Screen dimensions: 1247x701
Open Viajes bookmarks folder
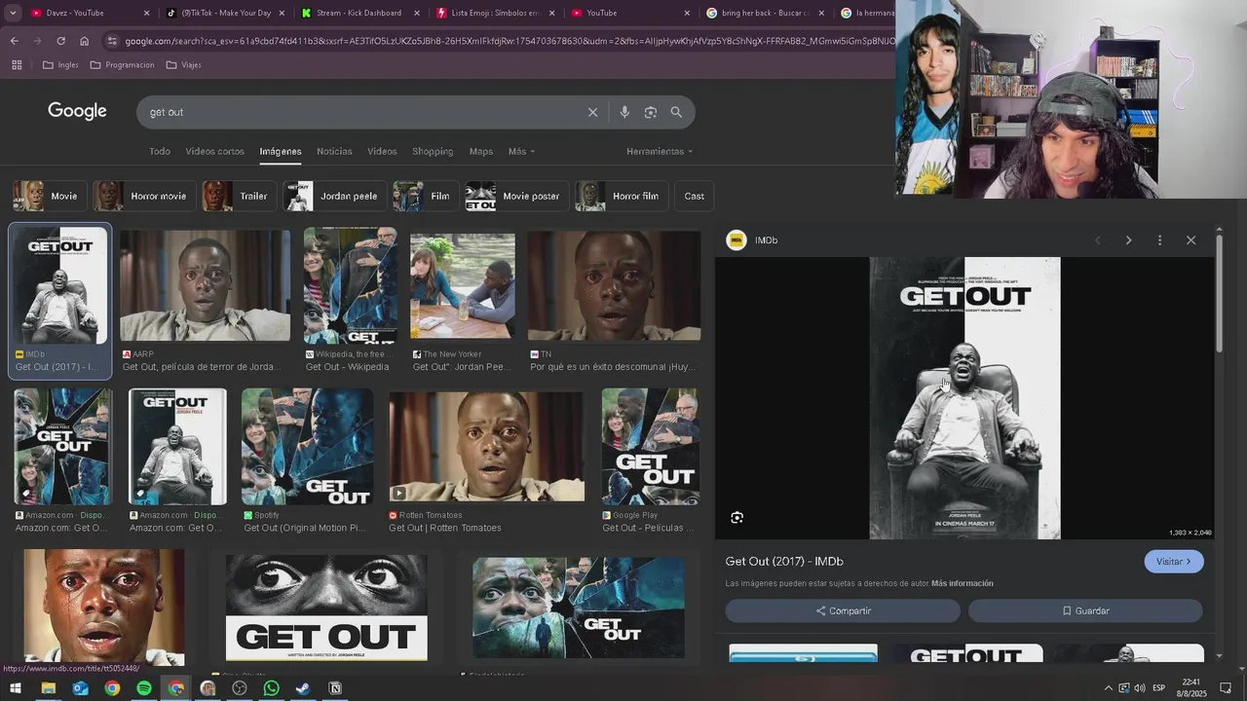[184, 65]
